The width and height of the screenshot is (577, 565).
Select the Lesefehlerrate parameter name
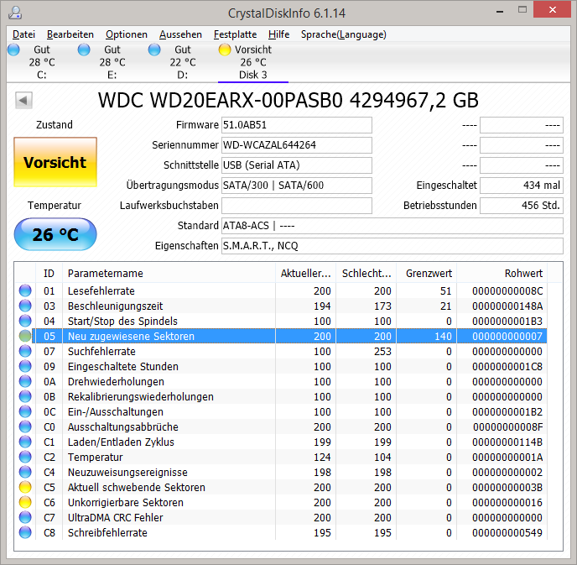(x=101, y=290)
